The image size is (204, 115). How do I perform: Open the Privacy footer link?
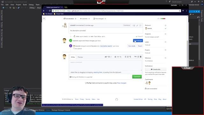82,99
